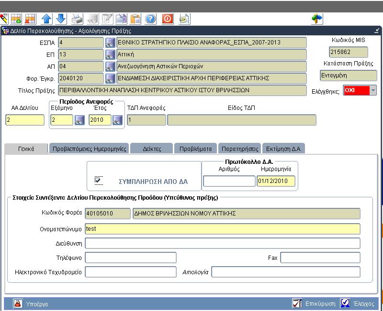Click the Υποέργα icon at bottom bar
The height and width of the screenshot is (311, 383).
click(x=18, y=304)
